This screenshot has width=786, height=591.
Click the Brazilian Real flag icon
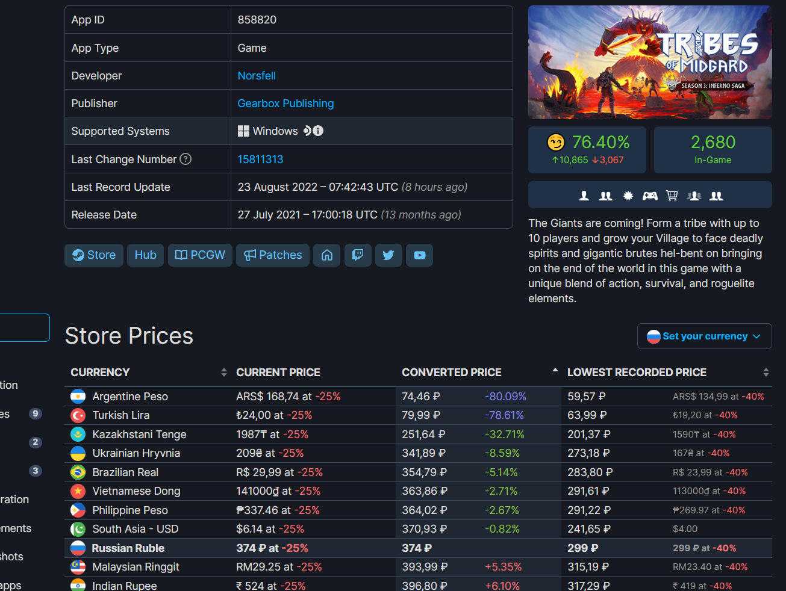pyautogui.click(x=78, y=472)
